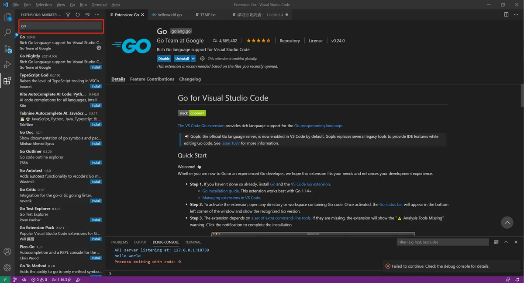
Task: Open Source Control view icon
Action: [x=7, y=49]
